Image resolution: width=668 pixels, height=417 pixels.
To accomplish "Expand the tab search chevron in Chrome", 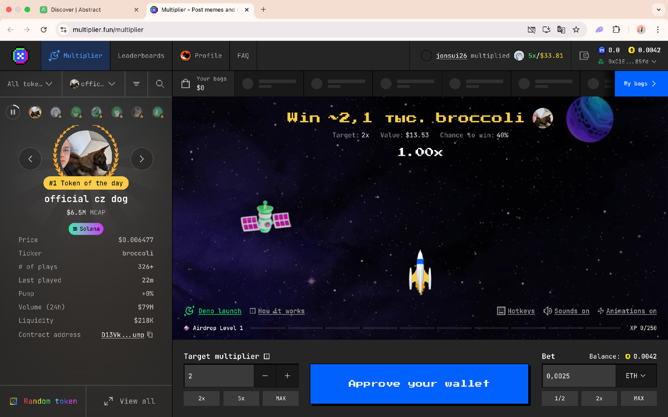I will point(659,9).
